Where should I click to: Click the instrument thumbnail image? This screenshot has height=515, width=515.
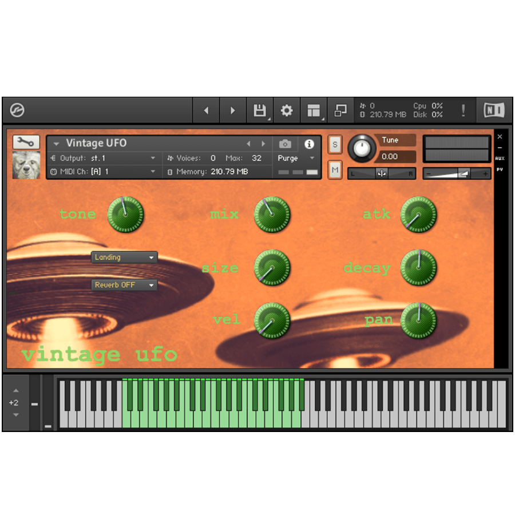[26, 165]
